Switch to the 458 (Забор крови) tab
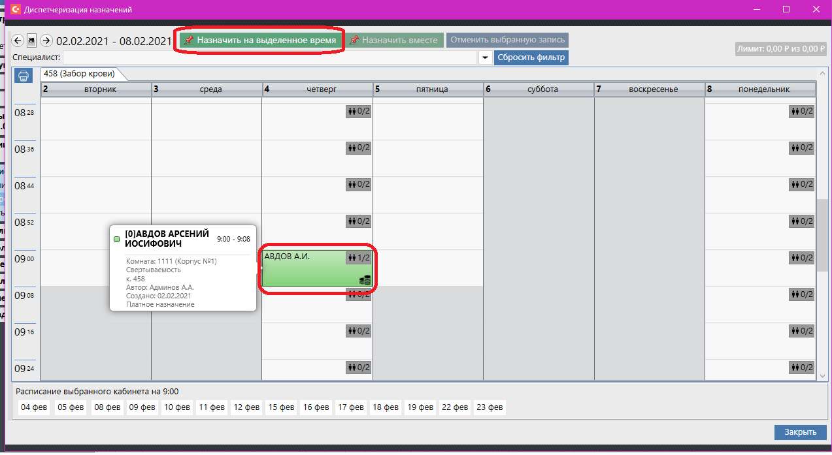 coord(79,73)
